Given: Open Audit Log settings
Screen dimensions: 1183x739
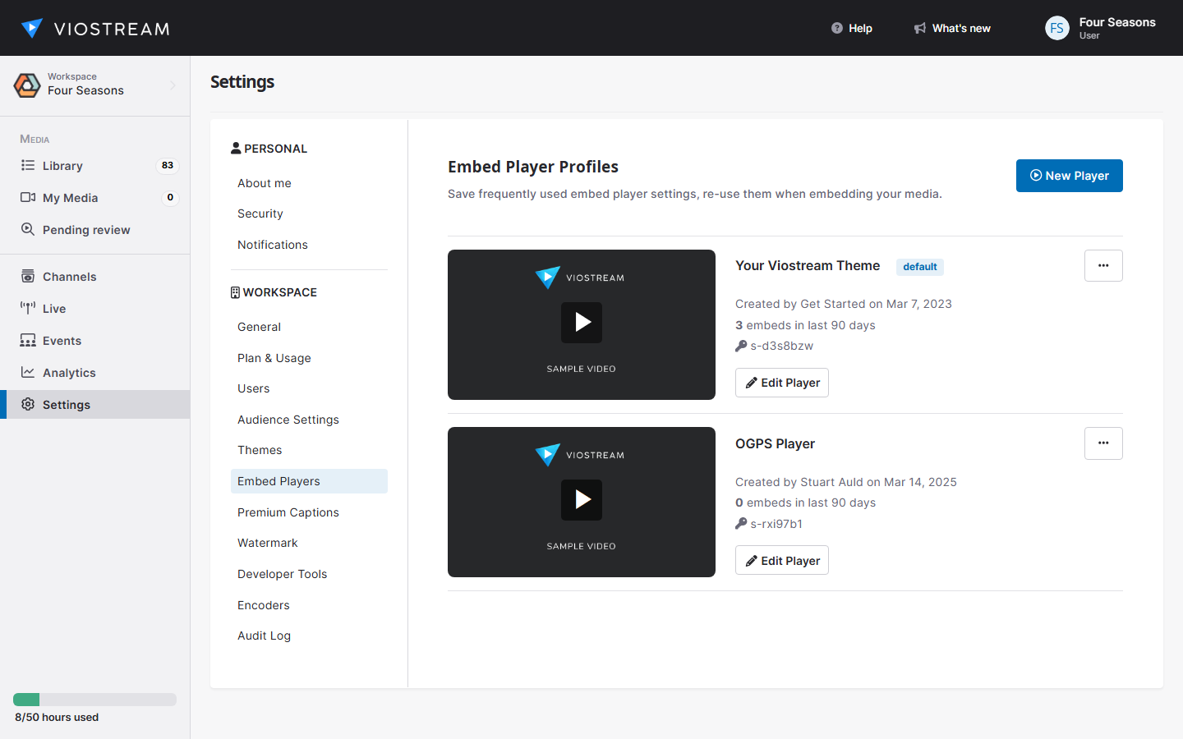Looking at the screenshot, I should [309, 636].
